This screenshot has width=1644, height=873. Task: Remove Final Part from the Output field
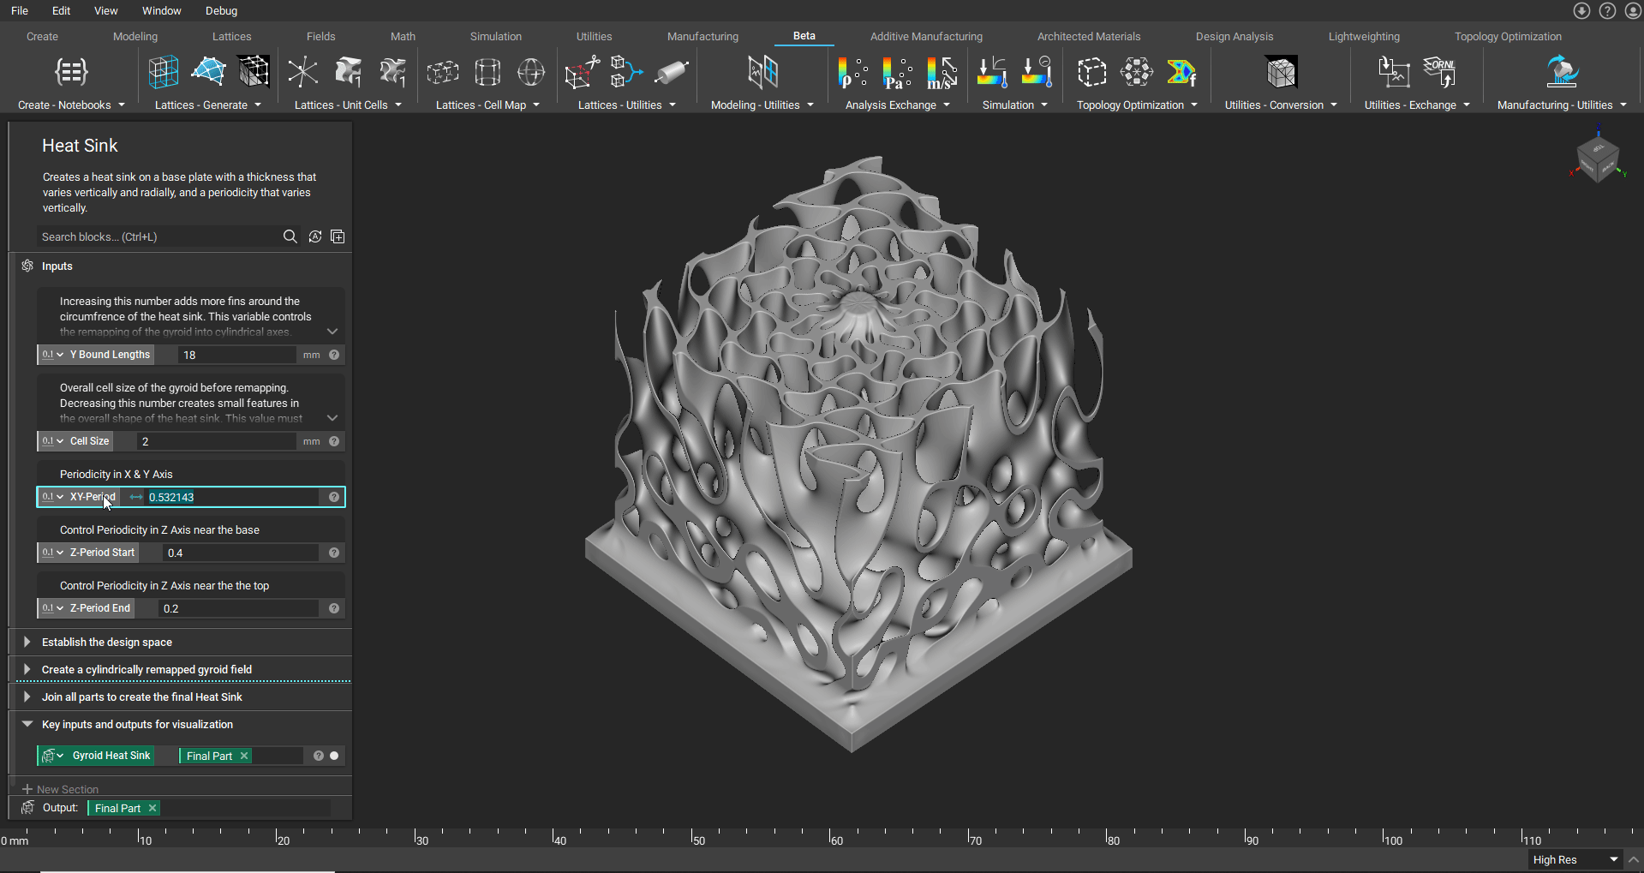click(152, 809)
